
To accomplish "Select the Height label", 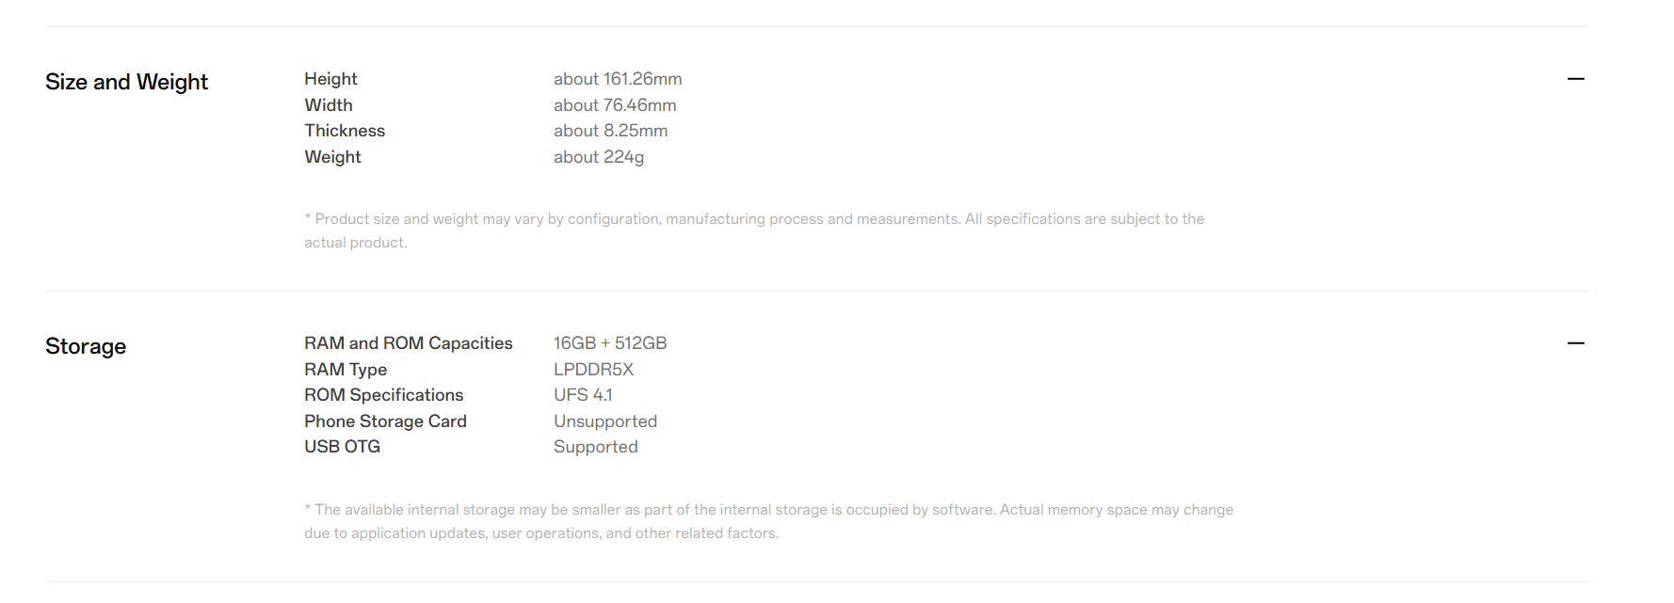I will click(330, 79).
